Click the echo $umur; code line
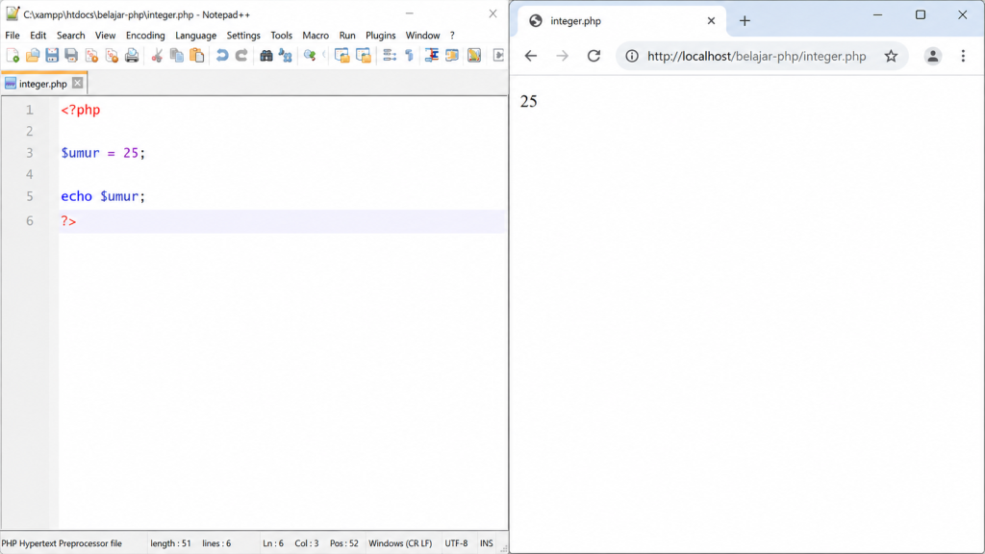 (x=103, y=196)
